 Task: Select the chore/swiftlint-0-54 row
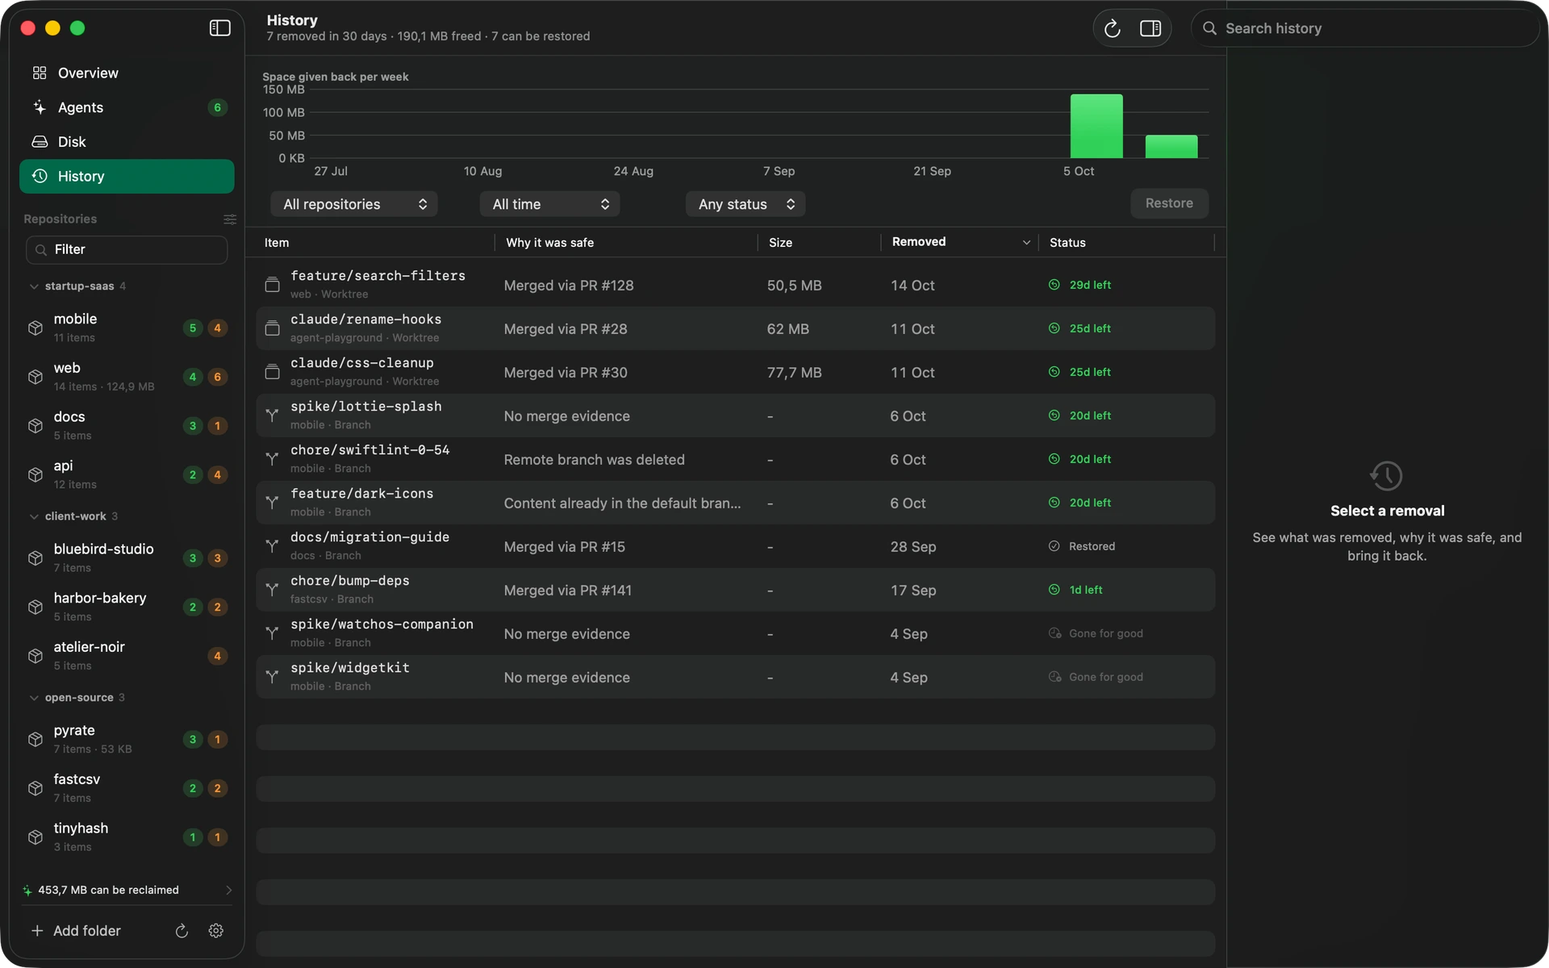click(x=736, y=459)
